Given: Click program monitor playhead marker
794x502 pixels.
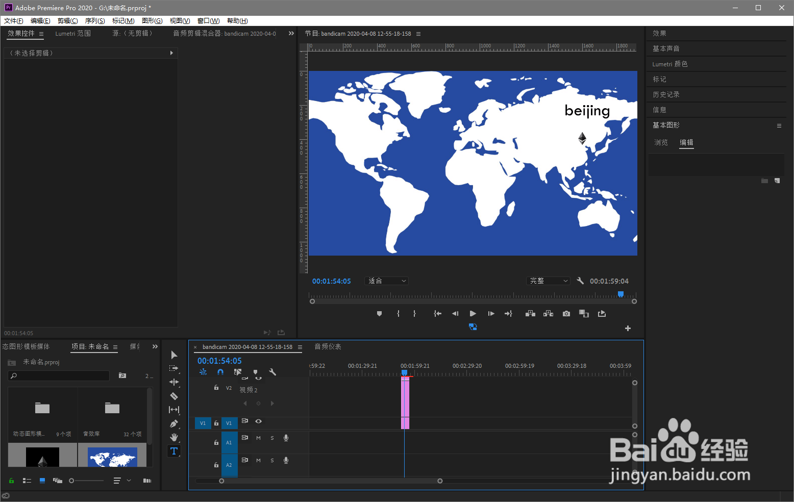Looking at the screenshot, I should point(621,294).
